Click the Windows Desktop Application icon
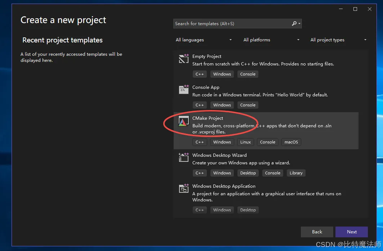This screenshot has height=251, width=383. coord(184,188)
